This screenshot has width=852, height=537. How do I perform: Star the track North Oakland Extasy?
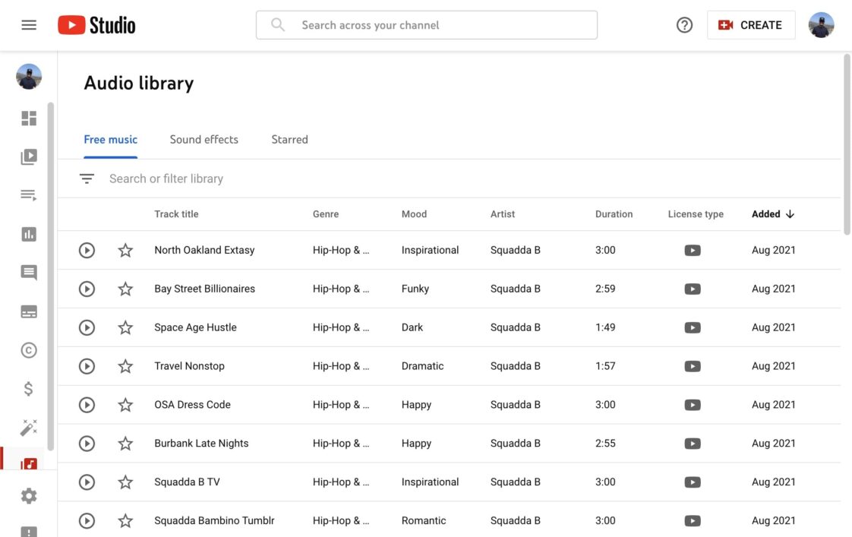coord(125,249)
